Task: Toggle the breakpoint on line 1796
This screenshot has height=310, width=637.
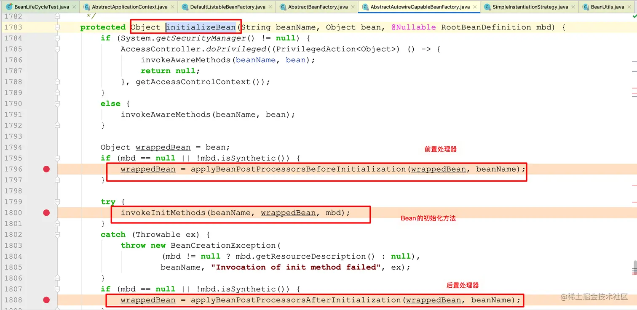Action: coord(46,169)
